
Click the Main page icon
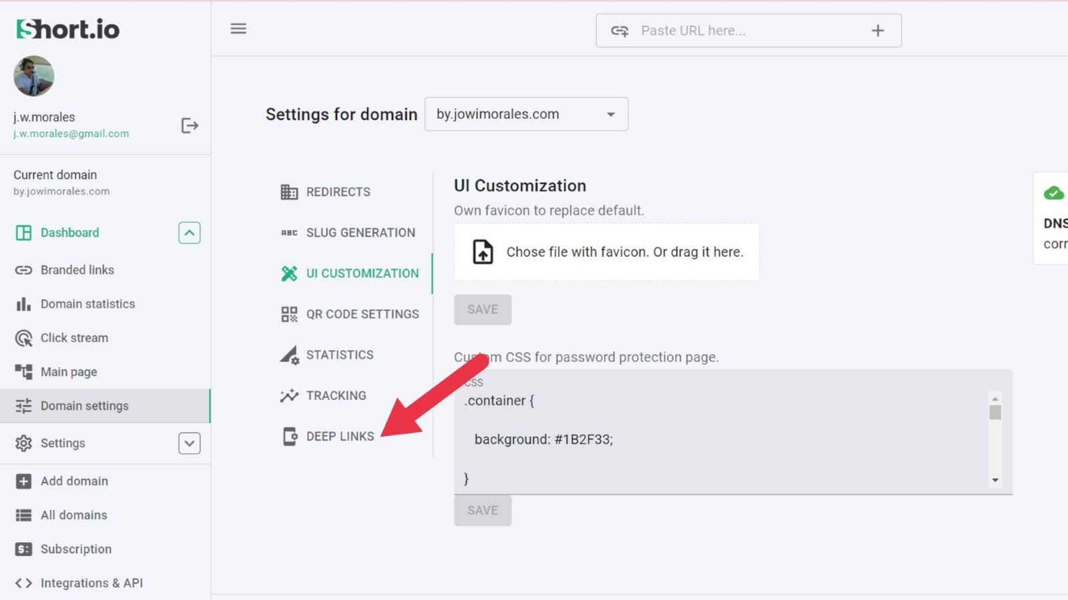tap(23, 372)
